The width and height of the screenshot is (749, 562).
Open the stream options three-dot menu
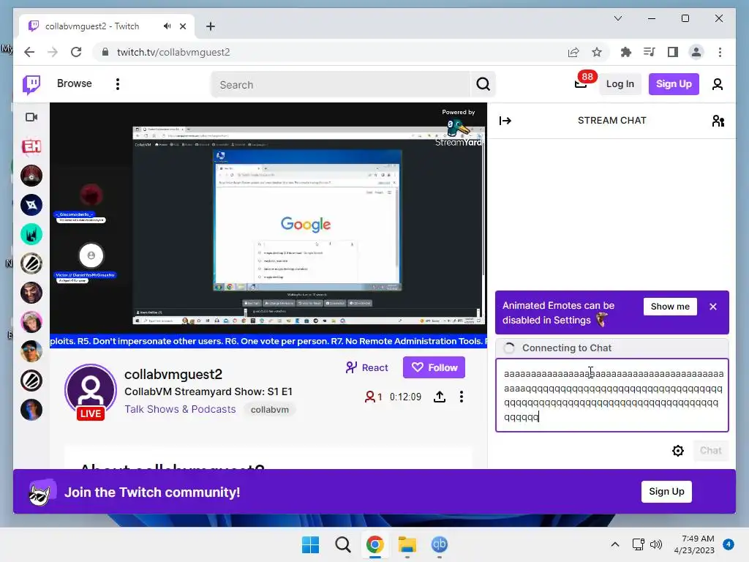click(462, 397)
